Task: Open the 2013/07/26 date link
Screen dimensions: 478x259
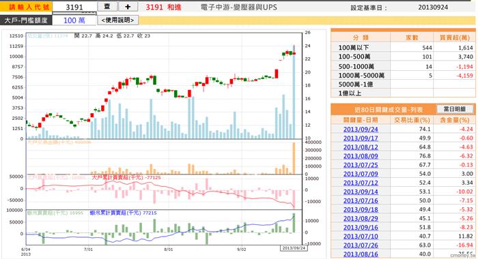Action: [361, 245]
